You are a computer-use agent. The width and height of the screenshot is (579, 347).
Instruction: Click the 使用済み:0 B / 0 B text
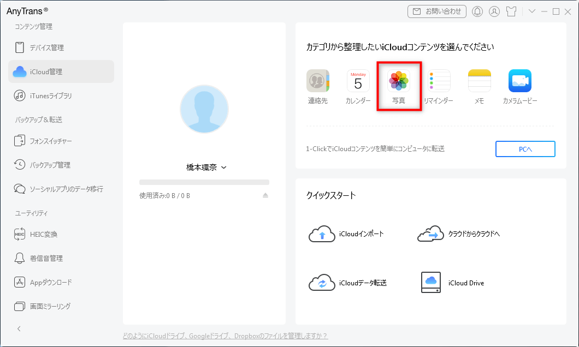(x=165, y=196)
